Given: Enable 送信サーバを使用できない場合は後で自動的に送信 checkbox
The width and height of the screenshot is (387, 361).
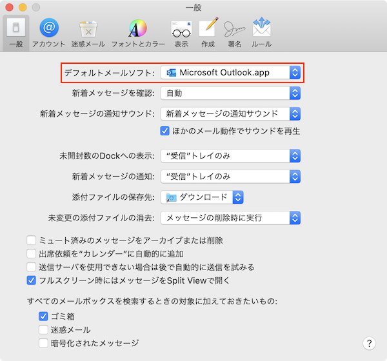Looking at the screenshot, I should [32, 267].
